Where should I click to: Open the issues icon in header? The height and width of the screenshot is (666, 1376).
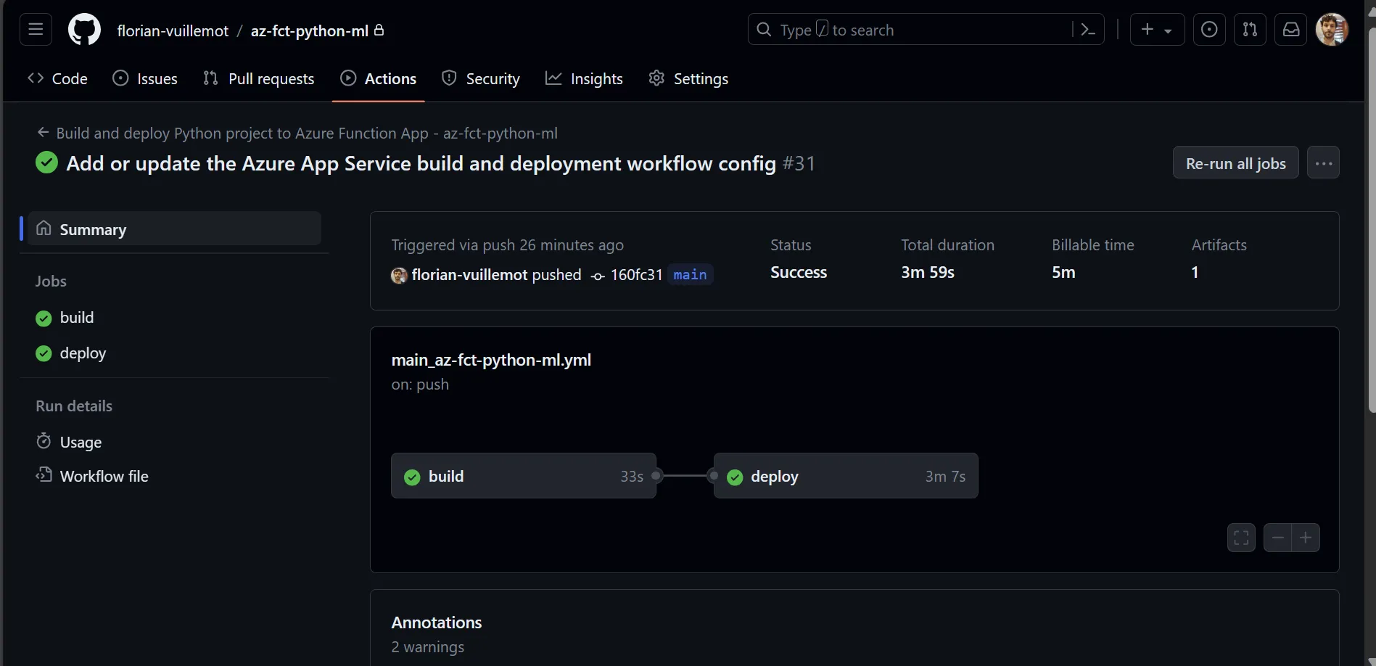click(x=1209, y=30)
